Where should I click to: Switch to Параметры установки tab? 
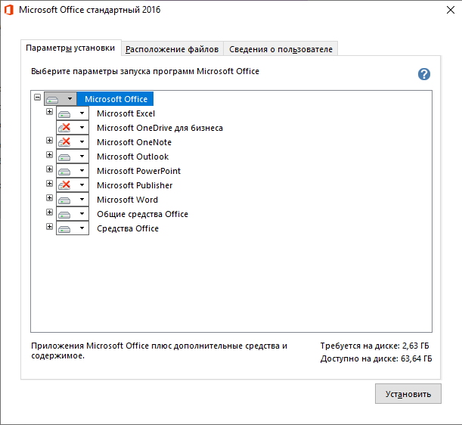71,48
